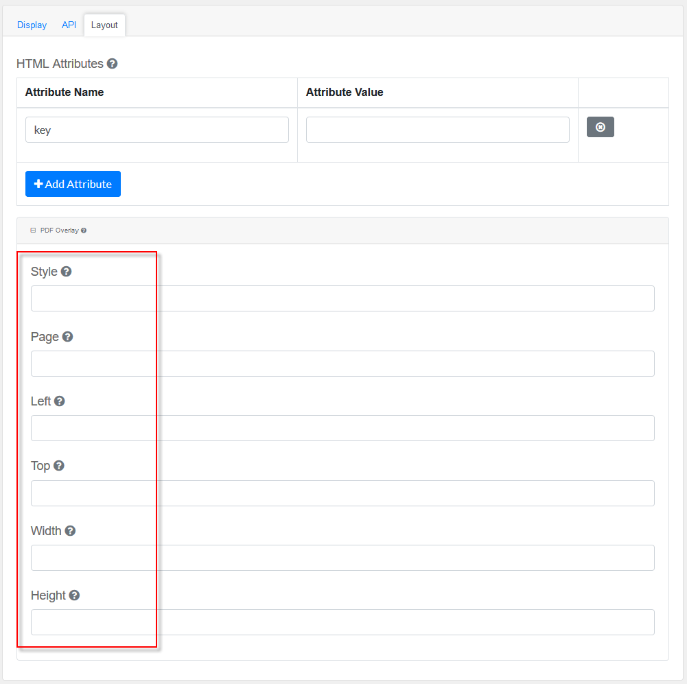
Task: Click the Top field help icon
Action: pyautogui.click(x=59, y=466)
